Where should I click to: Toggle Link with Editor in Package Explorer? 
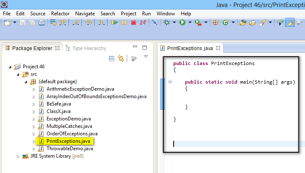[121, 58]
